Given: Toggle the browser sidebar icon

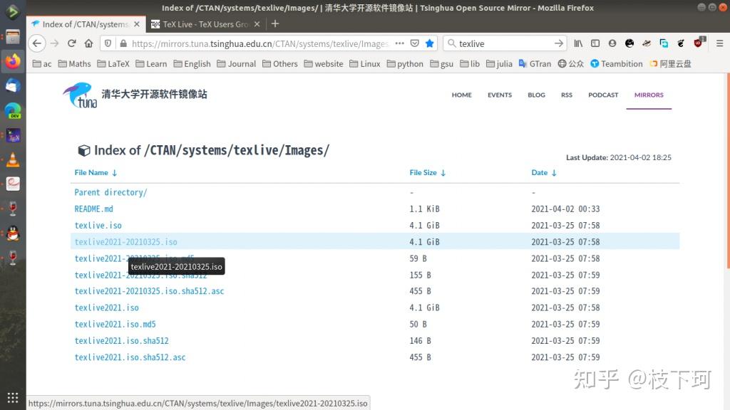Looking at the screenshot, I should pyautogui.click(x=596, y=43).
